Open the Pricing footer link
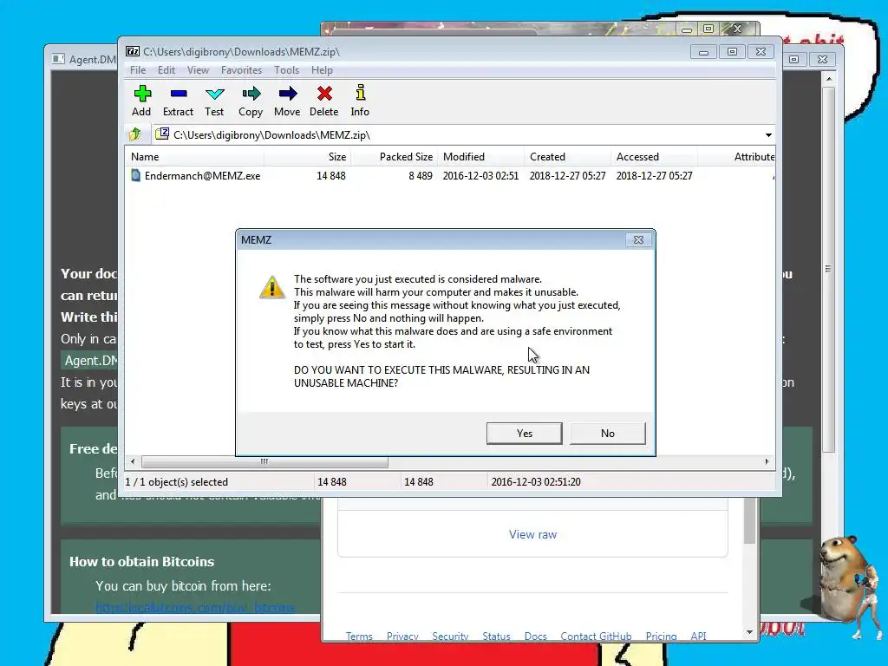This screenshot has width=888, height=666. coord(661,636)
